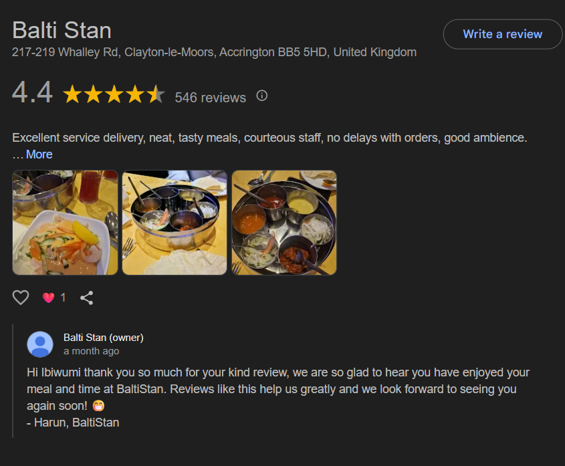Click the yellow star rating icons

click(x=114, y=95)
